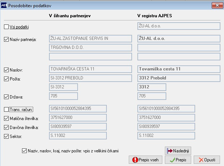This screenshot has width=224, height=166.
Task: Click the V registru AJPES column heading
Action: pyautogui.click(x=155, y=16)
